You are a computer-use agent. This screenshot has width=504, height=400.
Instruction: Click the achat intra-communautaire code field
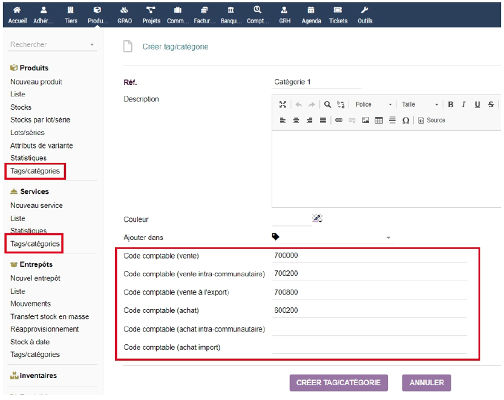click(x=369, y=329)
